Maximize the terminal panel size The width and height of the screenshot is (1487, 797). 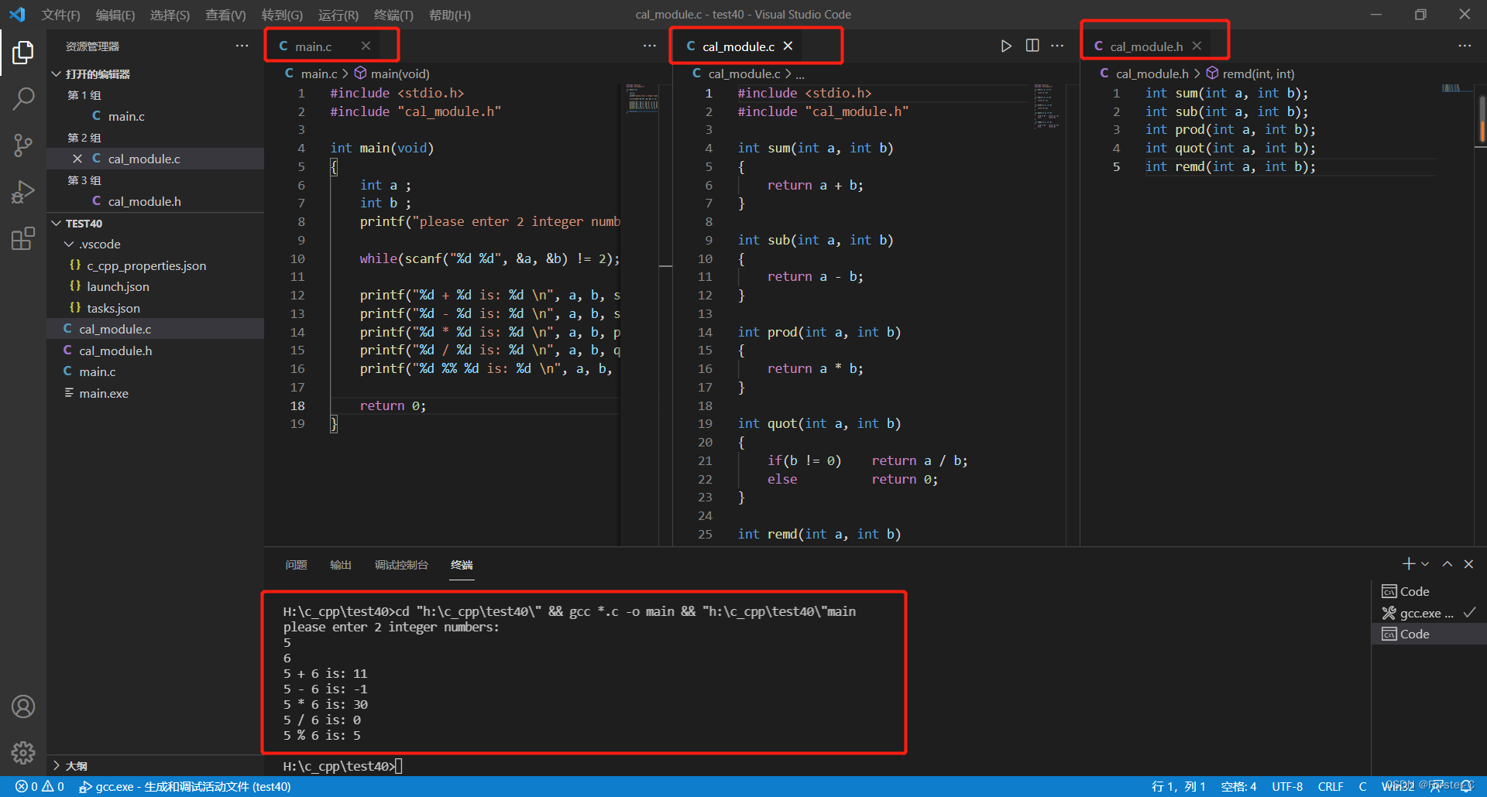(x=1447, y=564)
